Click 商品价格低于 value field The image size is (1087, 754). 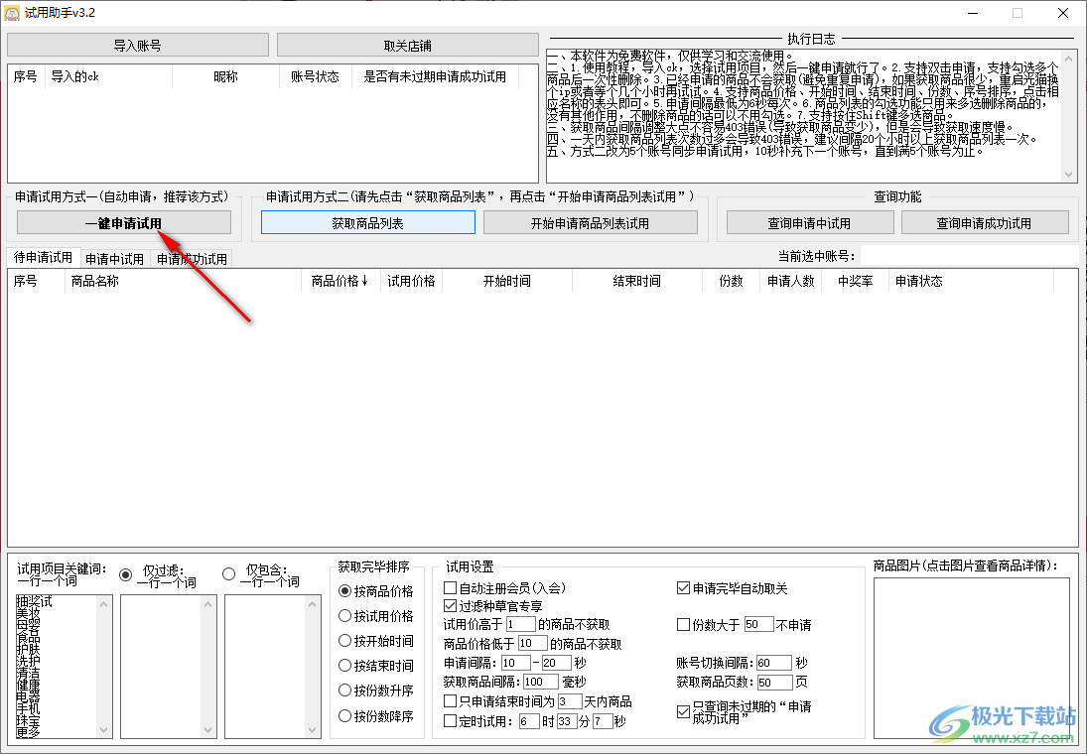pos(532,644)
